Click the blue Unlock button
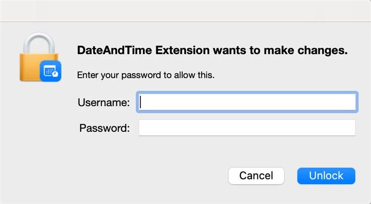The width and height of the screenshot is (371, 204). click(326, 176)
